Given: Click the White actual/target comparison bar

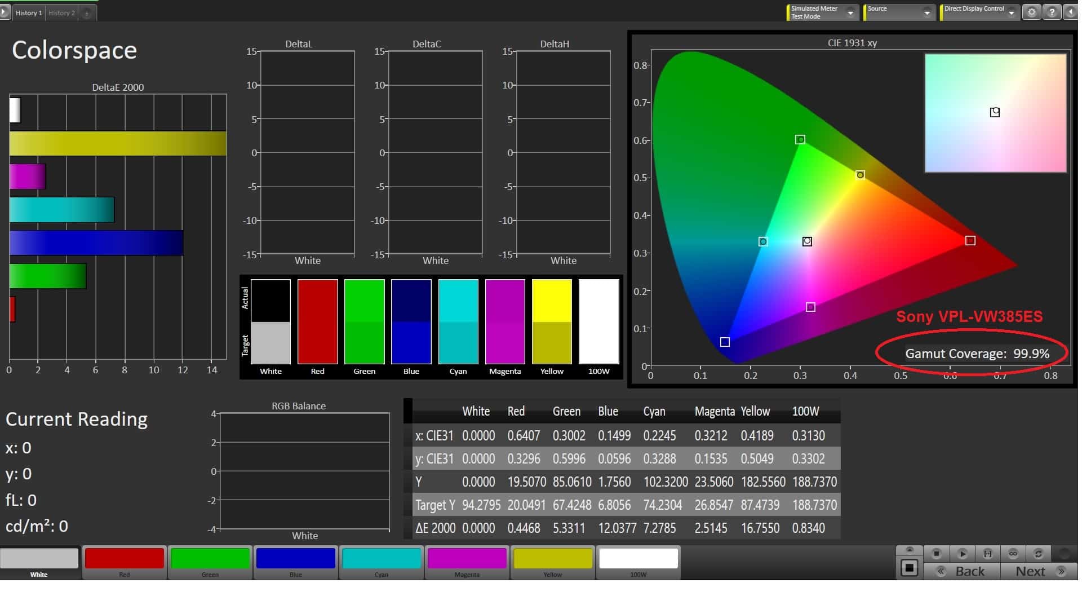Looking at the screenshot, I should point(270,321).
